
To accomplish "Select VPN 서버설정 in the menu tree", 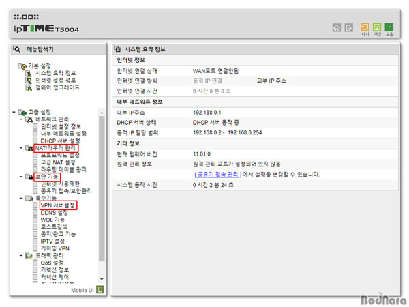I will pyautogui.click(x=57, y=205).
